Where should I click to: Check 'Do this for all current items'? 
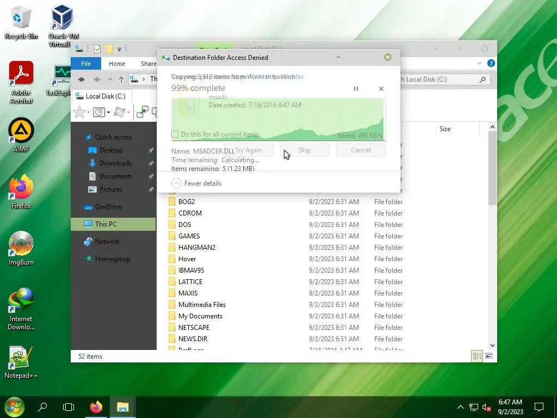click(175, 134)
